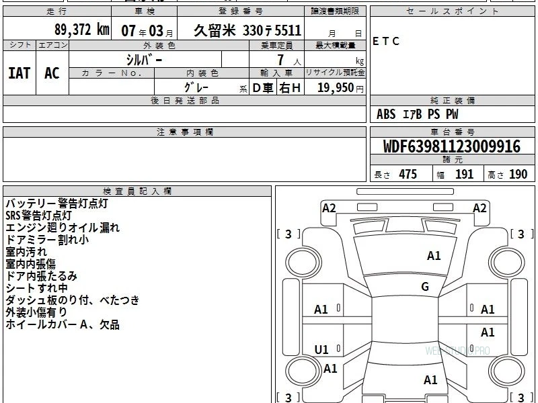This screenshot has width=538, height=403.
Task: Click the A2 mark at the diagram's right front corner
Action: pyautogui.click(x=479, y=208)
